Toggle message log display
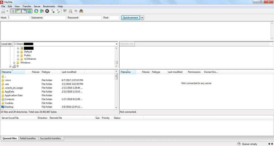 click(13, 11)
